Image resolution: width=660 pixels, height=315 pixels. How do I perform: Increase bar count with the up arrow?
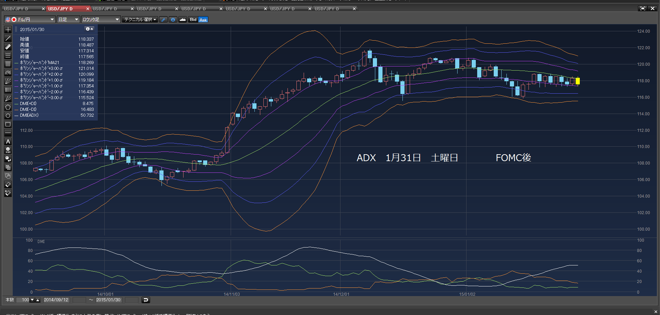click(38, 300)
